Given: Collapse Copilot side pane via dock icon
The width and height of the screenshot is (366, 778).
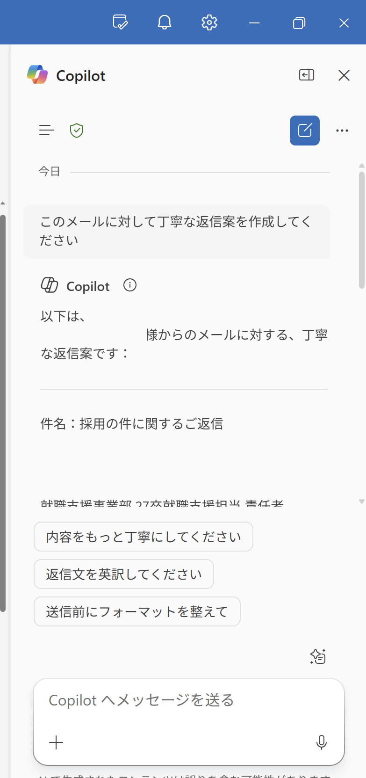Looking at the screenshot, I should (x=307, y=75).
